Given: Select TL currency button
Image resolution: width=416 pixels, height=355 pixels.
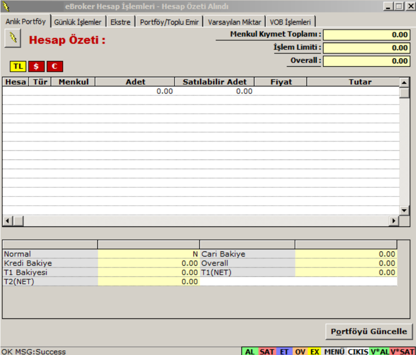Looking at the screenshot, I should pyautogui.click(x=18, y=66).
